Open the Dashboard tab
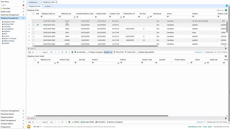230x129 pixels. pyautogui.click(x=33, y=2)
